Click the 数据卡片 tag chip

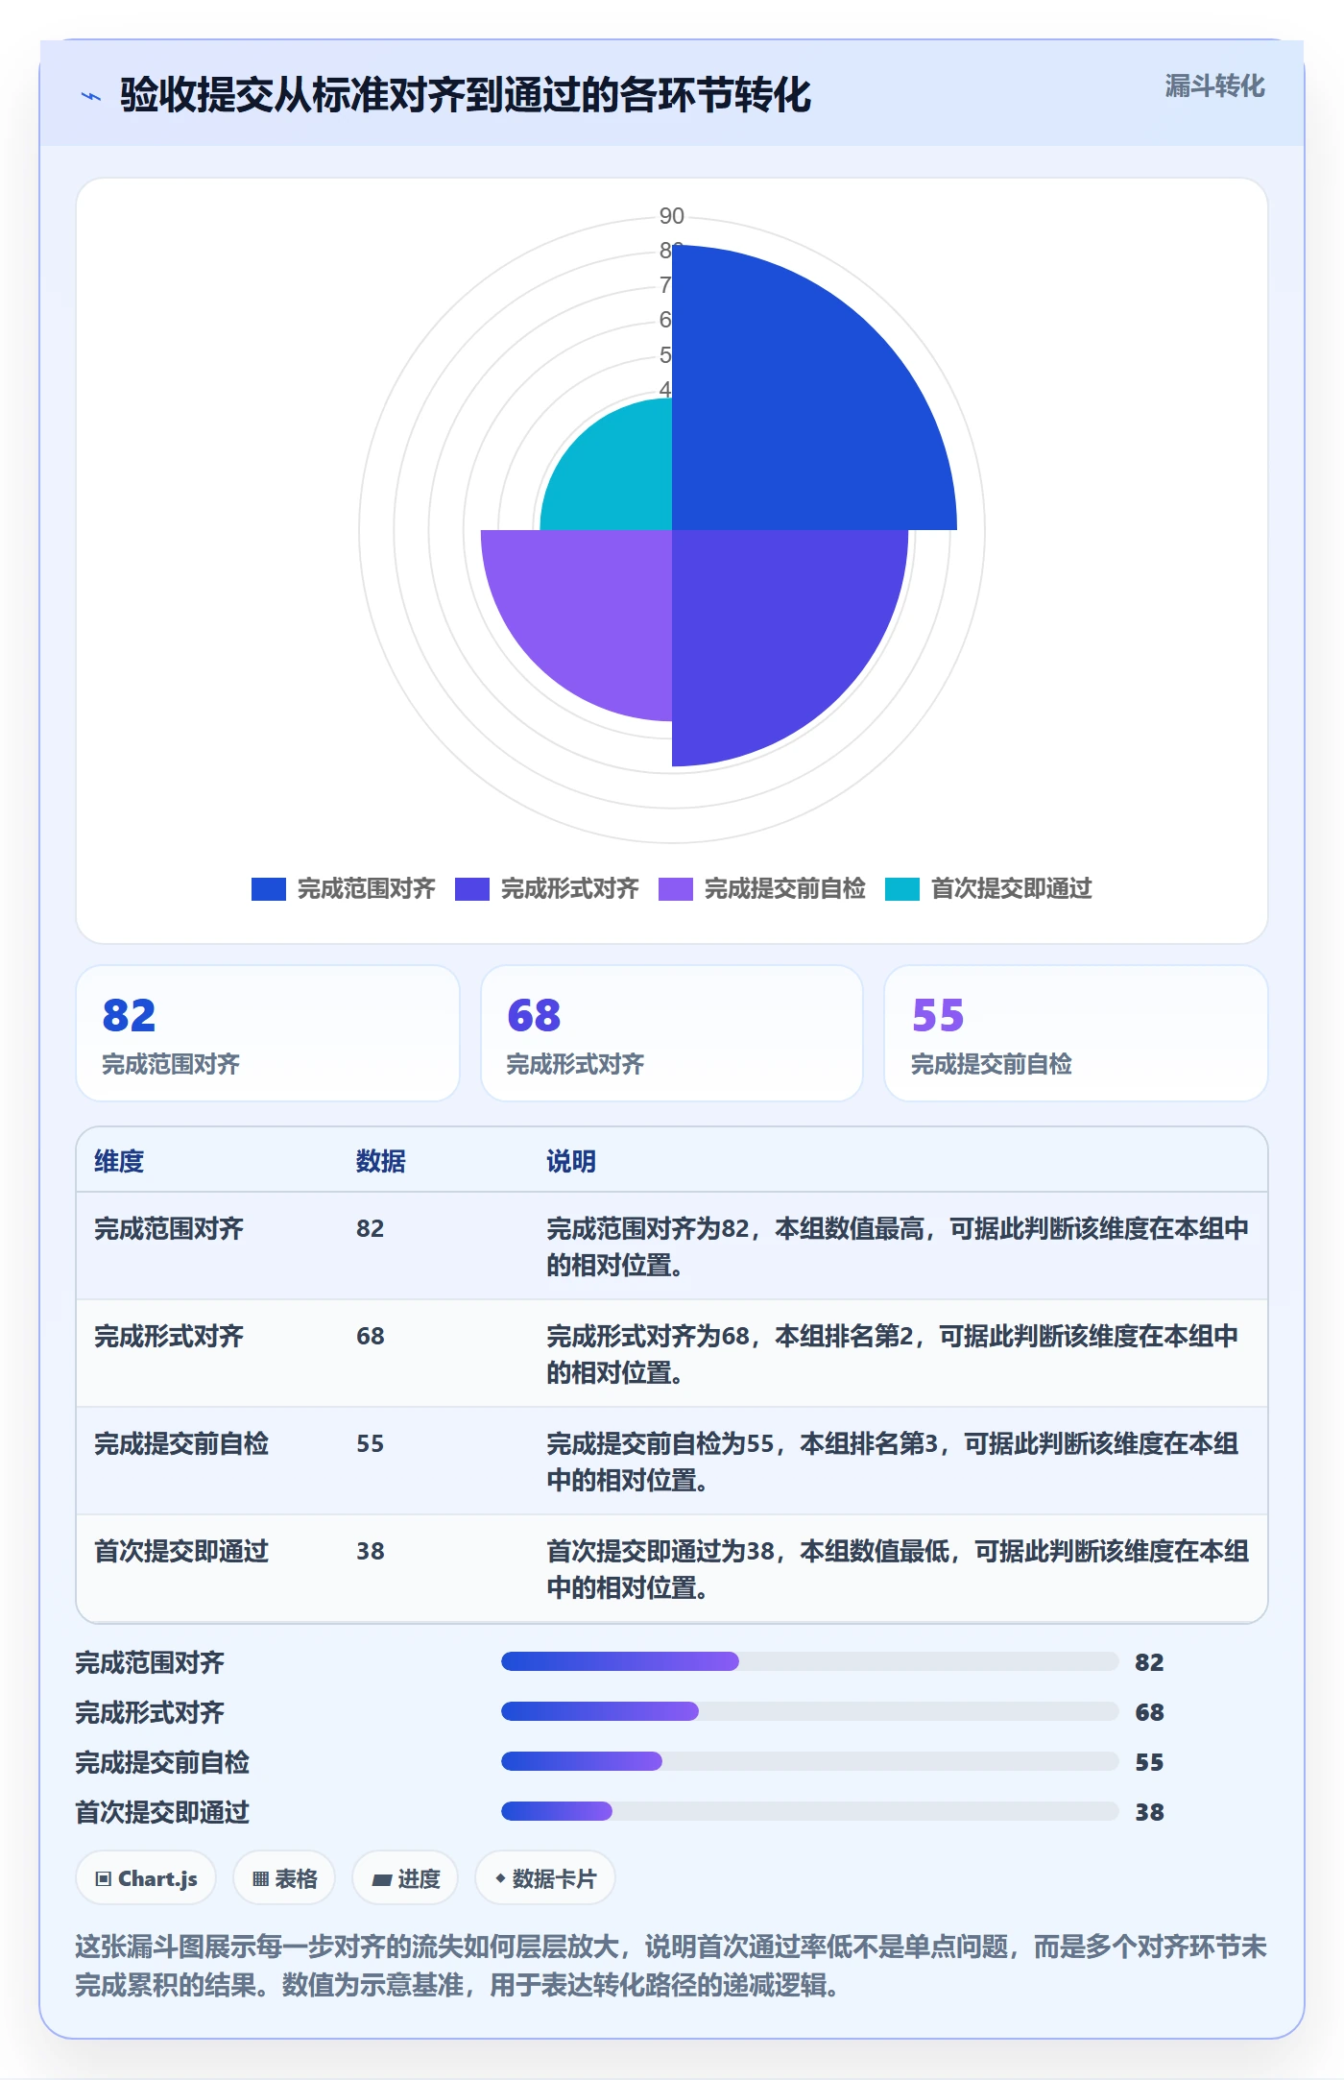[545, 1878]
